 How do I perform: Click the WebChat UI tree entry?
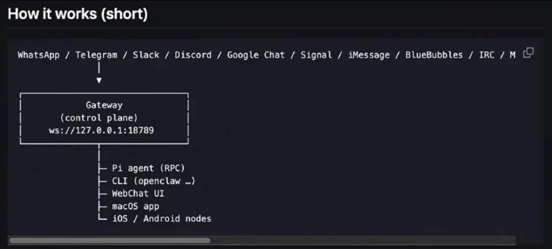coord(138,193)
